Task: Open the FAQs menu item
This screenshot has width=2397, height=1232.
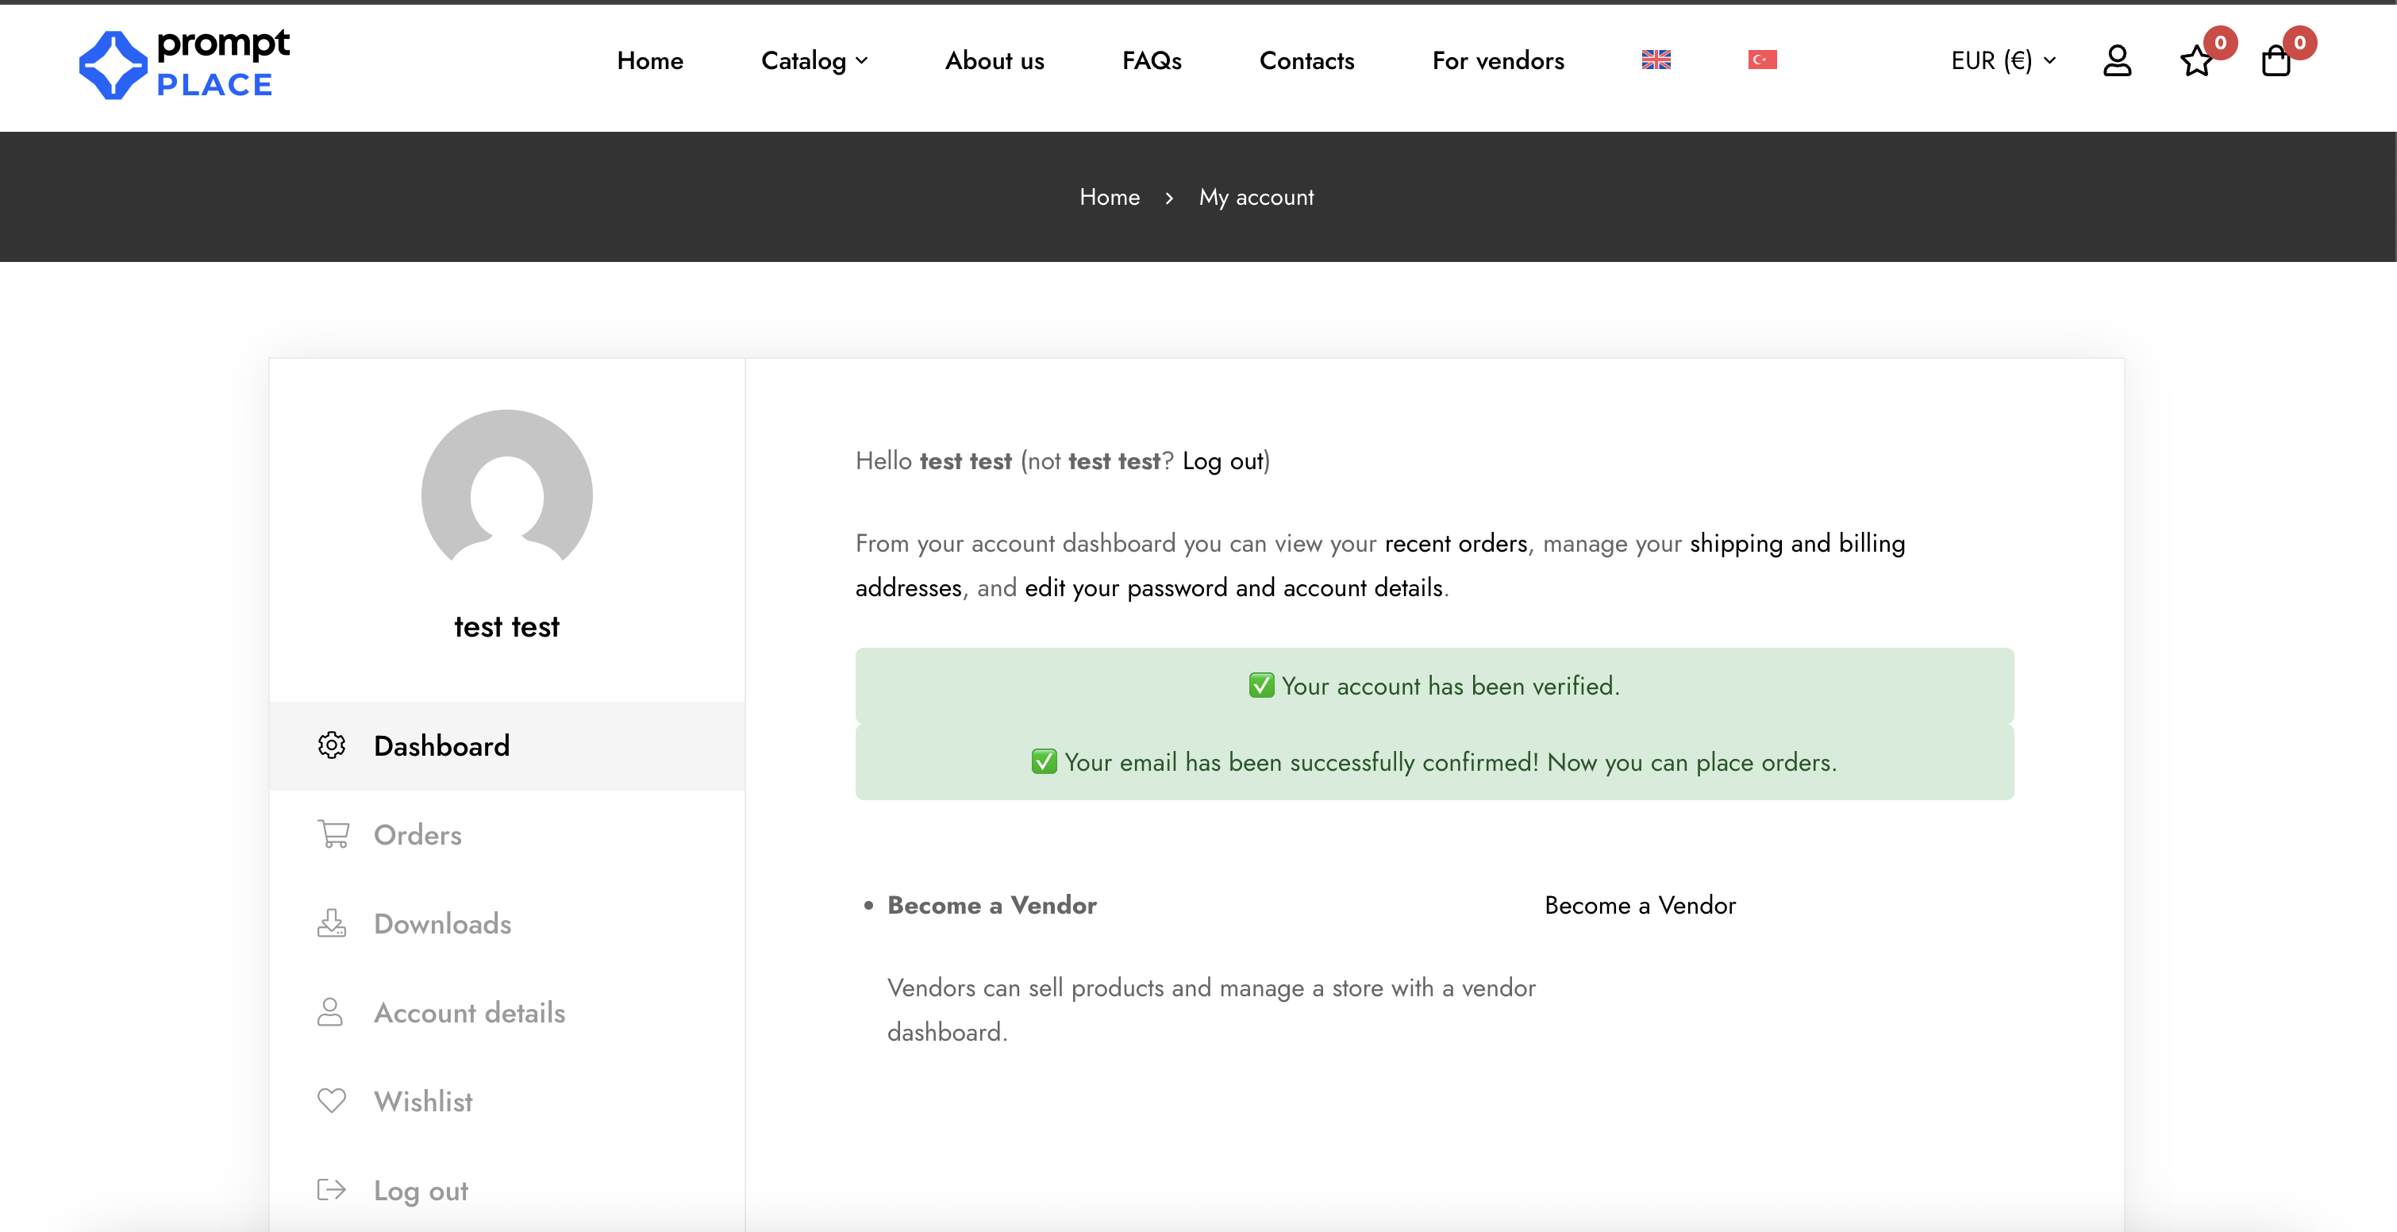Action: click(x=1151, y=60)
